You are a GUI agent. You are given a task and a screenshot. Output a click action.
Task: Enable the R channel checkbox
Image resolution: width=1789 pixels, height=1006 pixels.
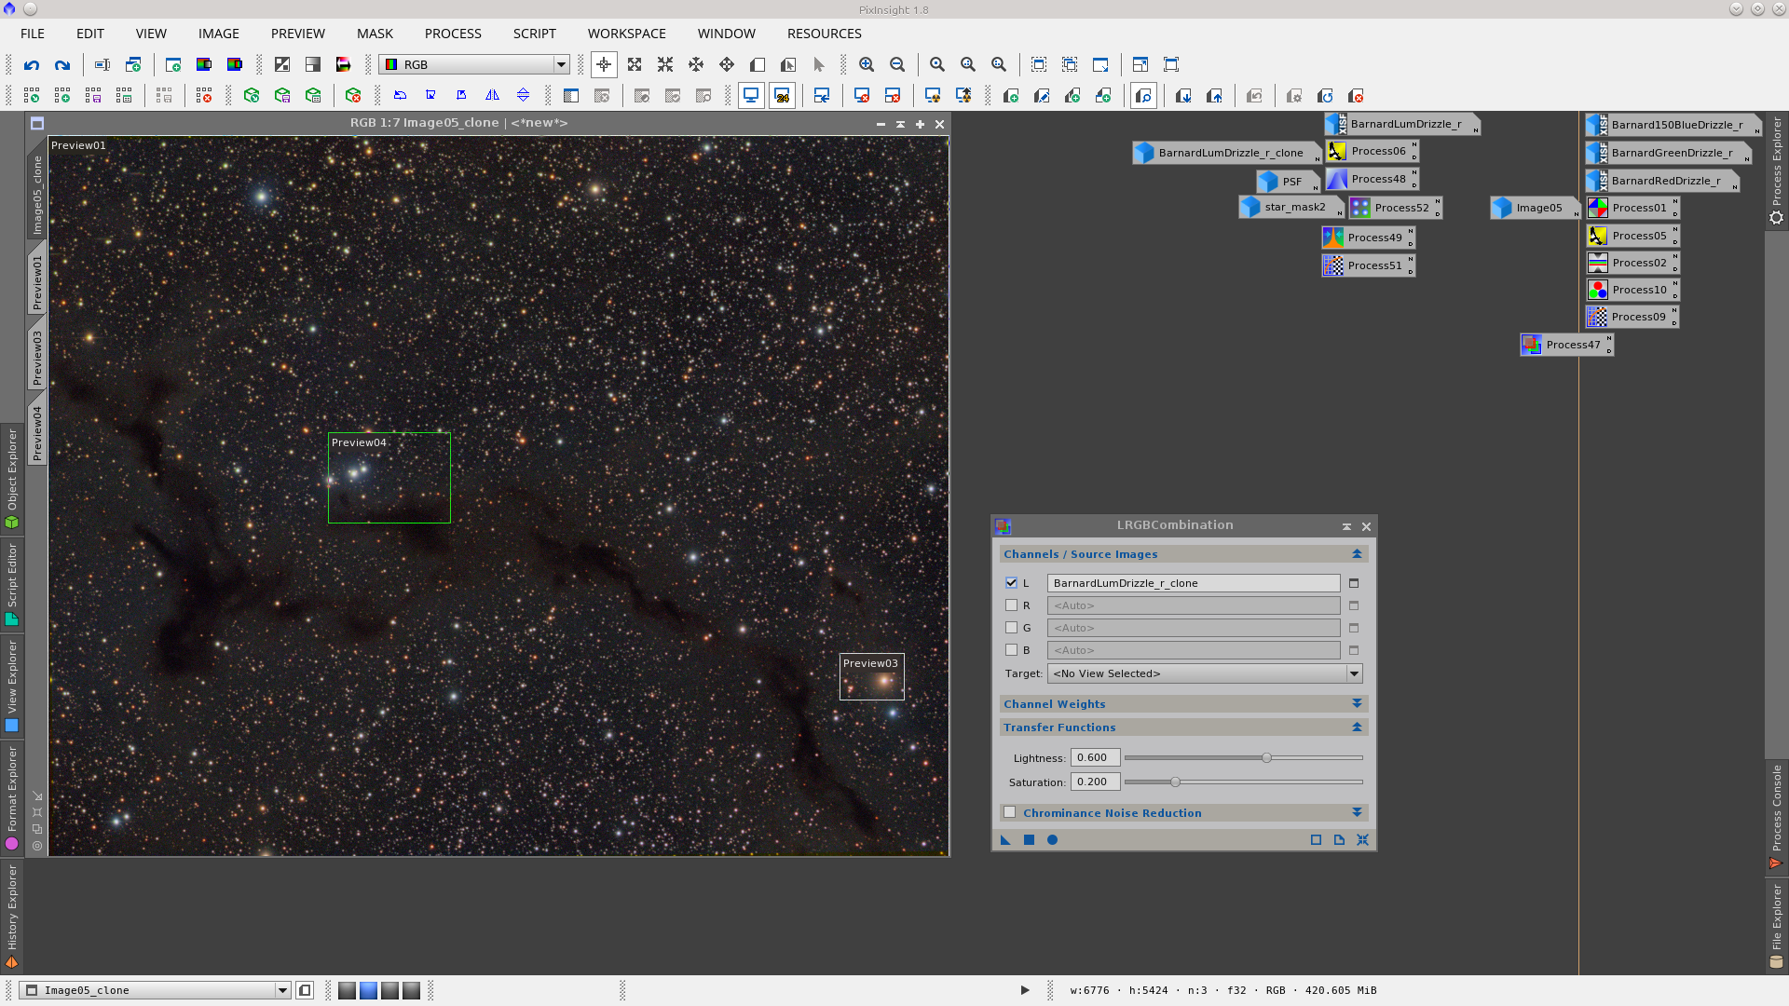click(x=1011, y=605)
